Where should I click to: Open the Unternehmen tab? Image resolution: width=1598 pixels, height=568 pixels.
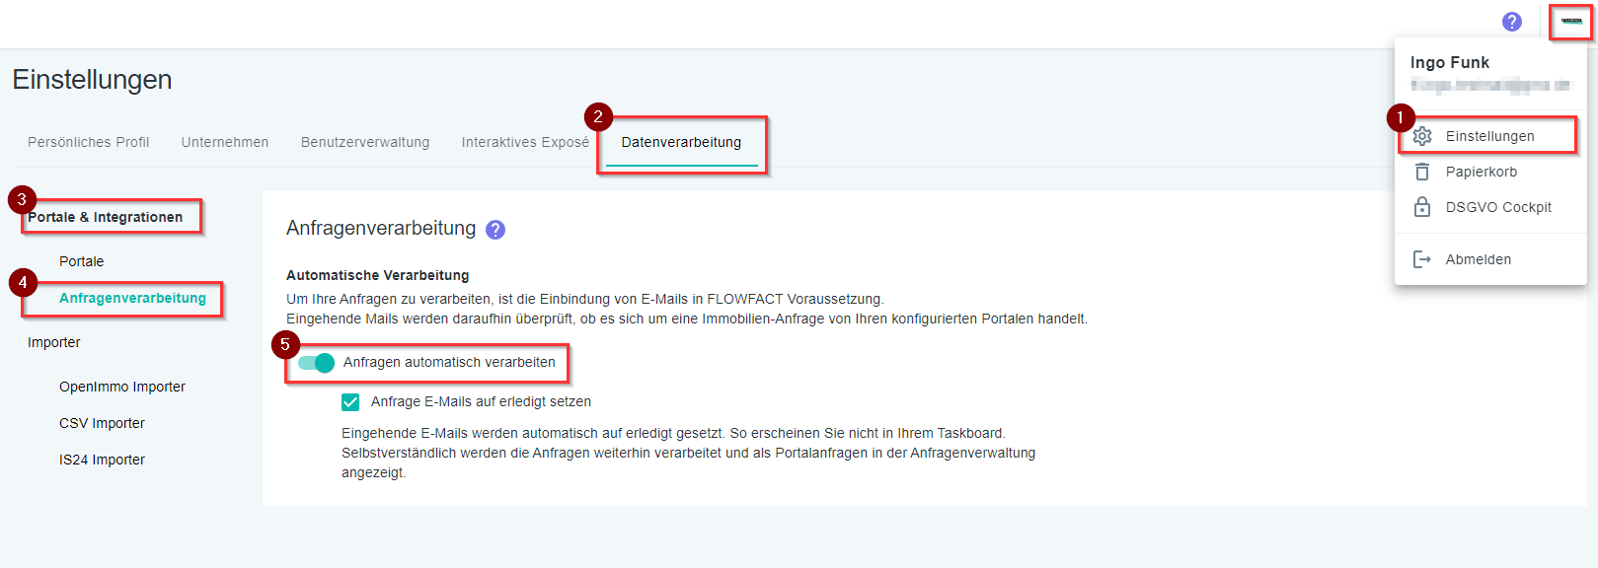[225, 142]
